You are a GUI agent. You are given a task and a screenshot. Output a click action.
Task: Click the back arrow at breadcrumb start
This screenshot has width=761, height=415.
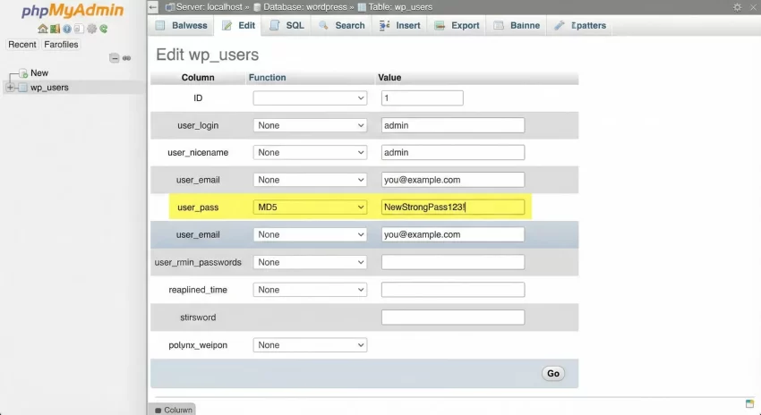pos(153,7)
